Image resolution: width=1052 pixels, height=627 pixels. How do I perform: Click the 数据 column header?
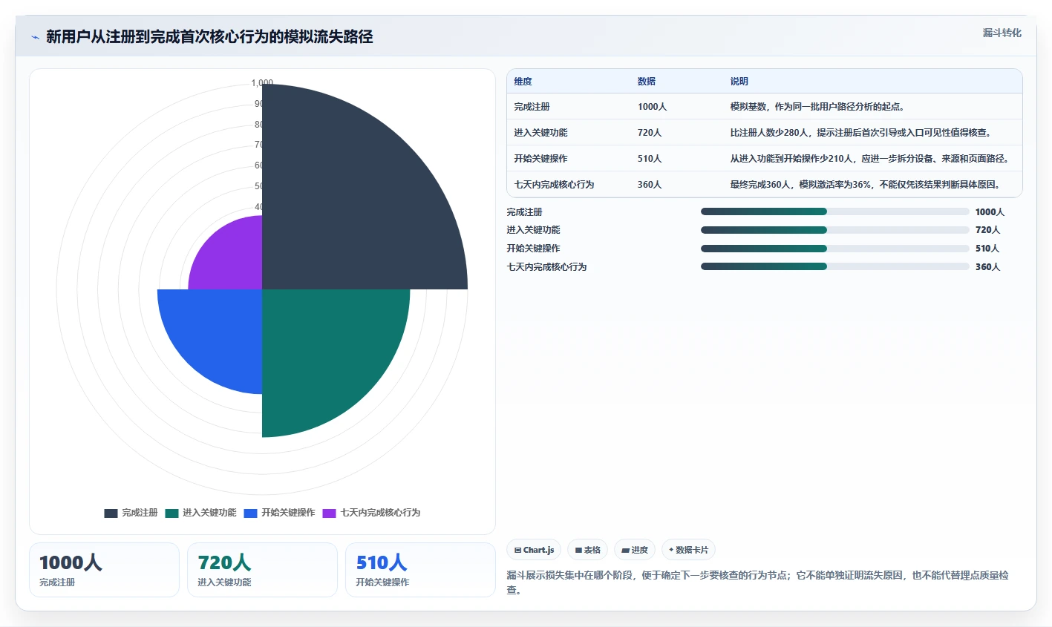pyautogui.click(x=647, y=82)
